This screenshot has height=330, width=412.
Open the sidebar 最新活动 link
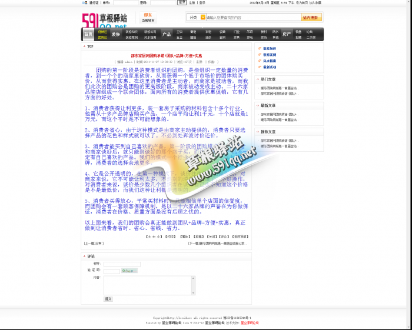pos(270,67)
